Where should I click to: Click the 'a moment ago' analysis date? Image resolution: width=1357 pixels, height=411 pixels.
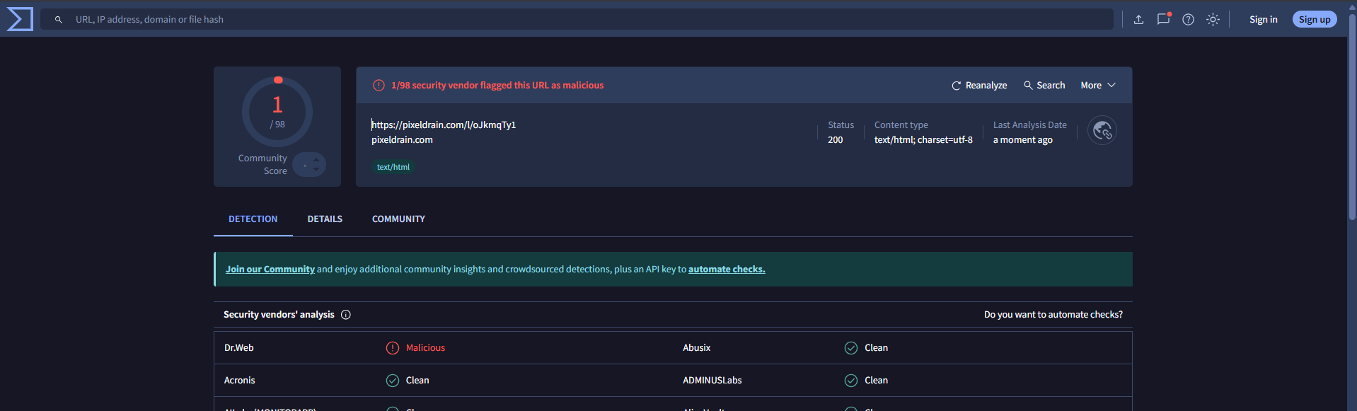1022,140
